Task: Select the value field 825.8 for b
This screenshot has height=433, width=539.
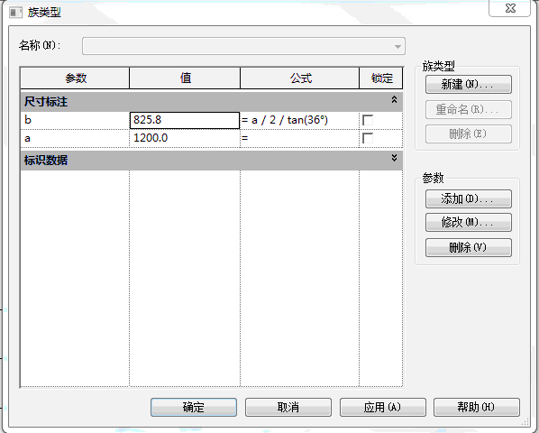Action: [185, 120]
